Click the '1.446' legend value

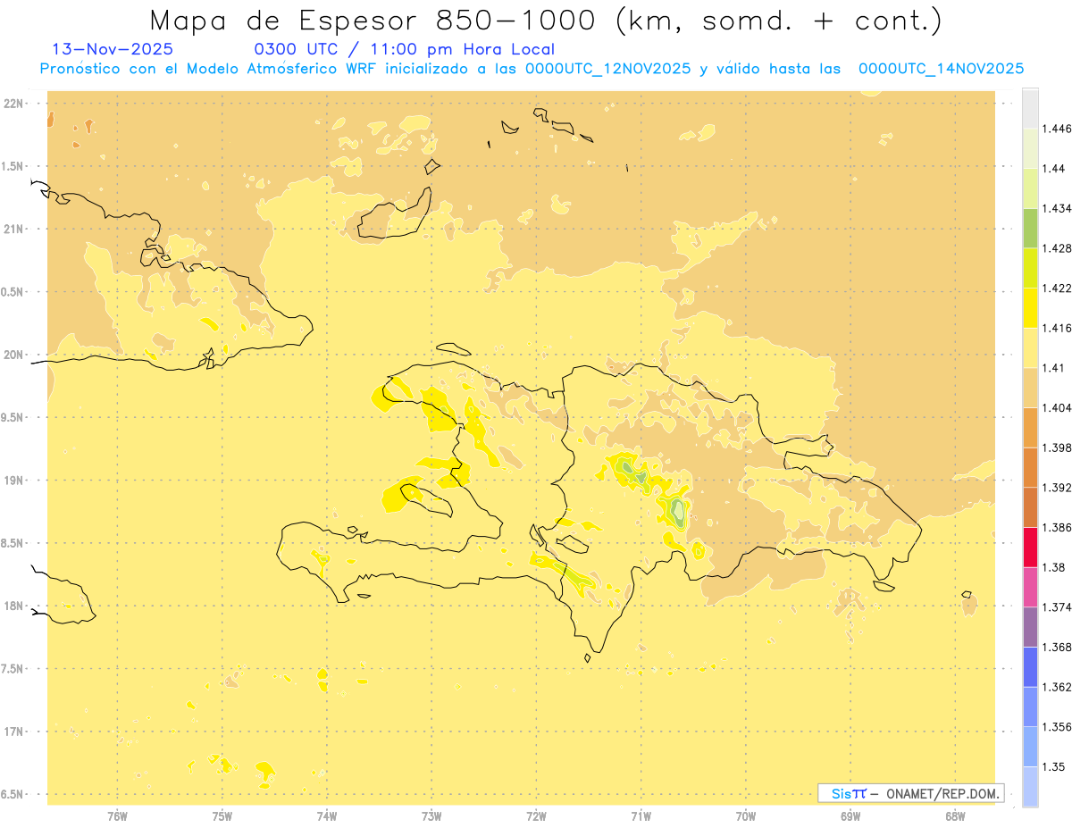tap(1059, 129)
